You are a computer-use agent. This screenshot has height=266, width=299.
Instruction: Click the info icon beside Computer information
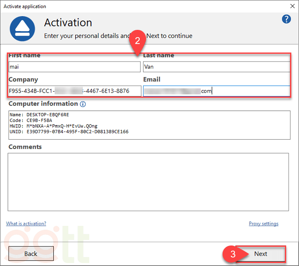[83, 104]
